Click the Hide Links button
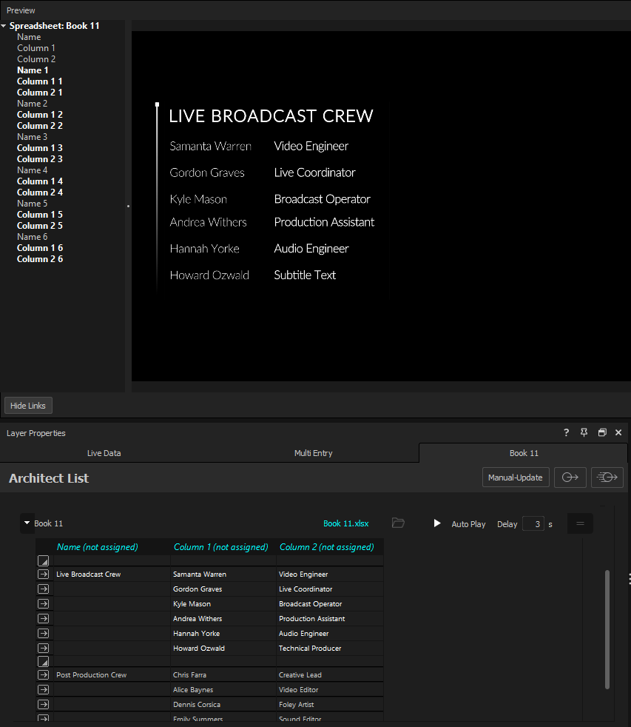The width and height of the screenshot is (631, 727). [x=28, y=406]
